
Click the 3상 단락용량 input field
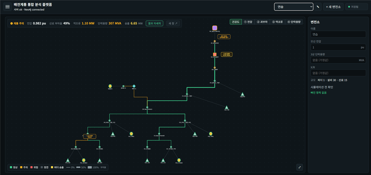click(338, 60)
